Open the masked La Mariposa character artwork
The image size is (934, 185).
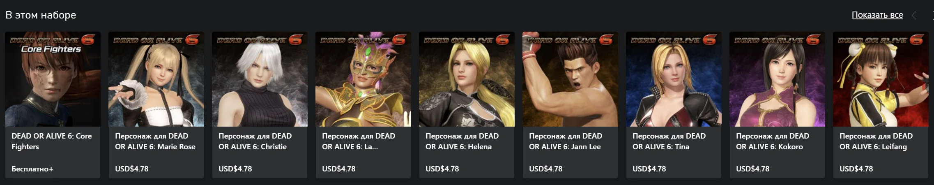363,79
